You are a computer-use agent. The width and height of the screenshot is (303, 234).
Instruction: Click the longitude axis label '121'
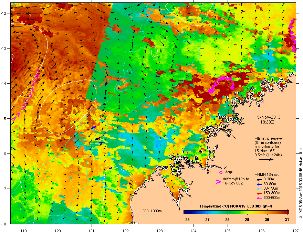[x=92, y=231]
